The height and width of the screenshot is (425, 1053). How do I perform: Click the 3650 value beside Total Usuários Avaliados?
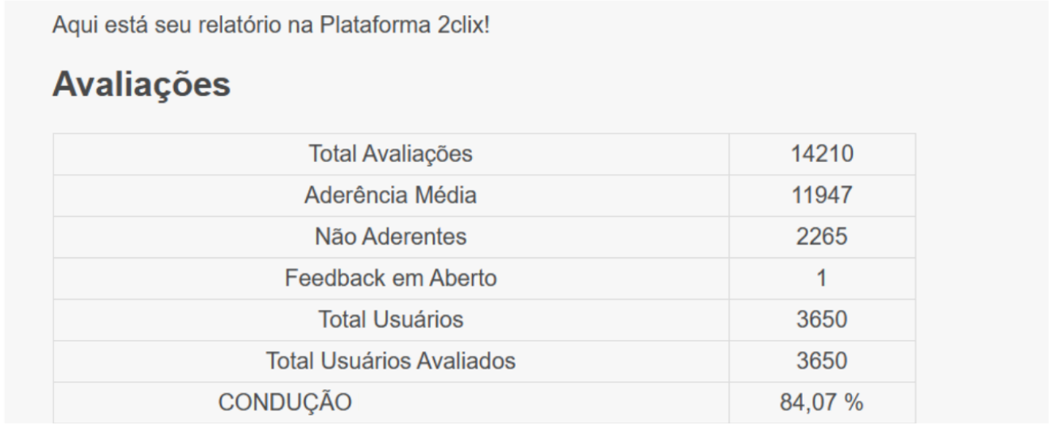(x=823, y=361)
